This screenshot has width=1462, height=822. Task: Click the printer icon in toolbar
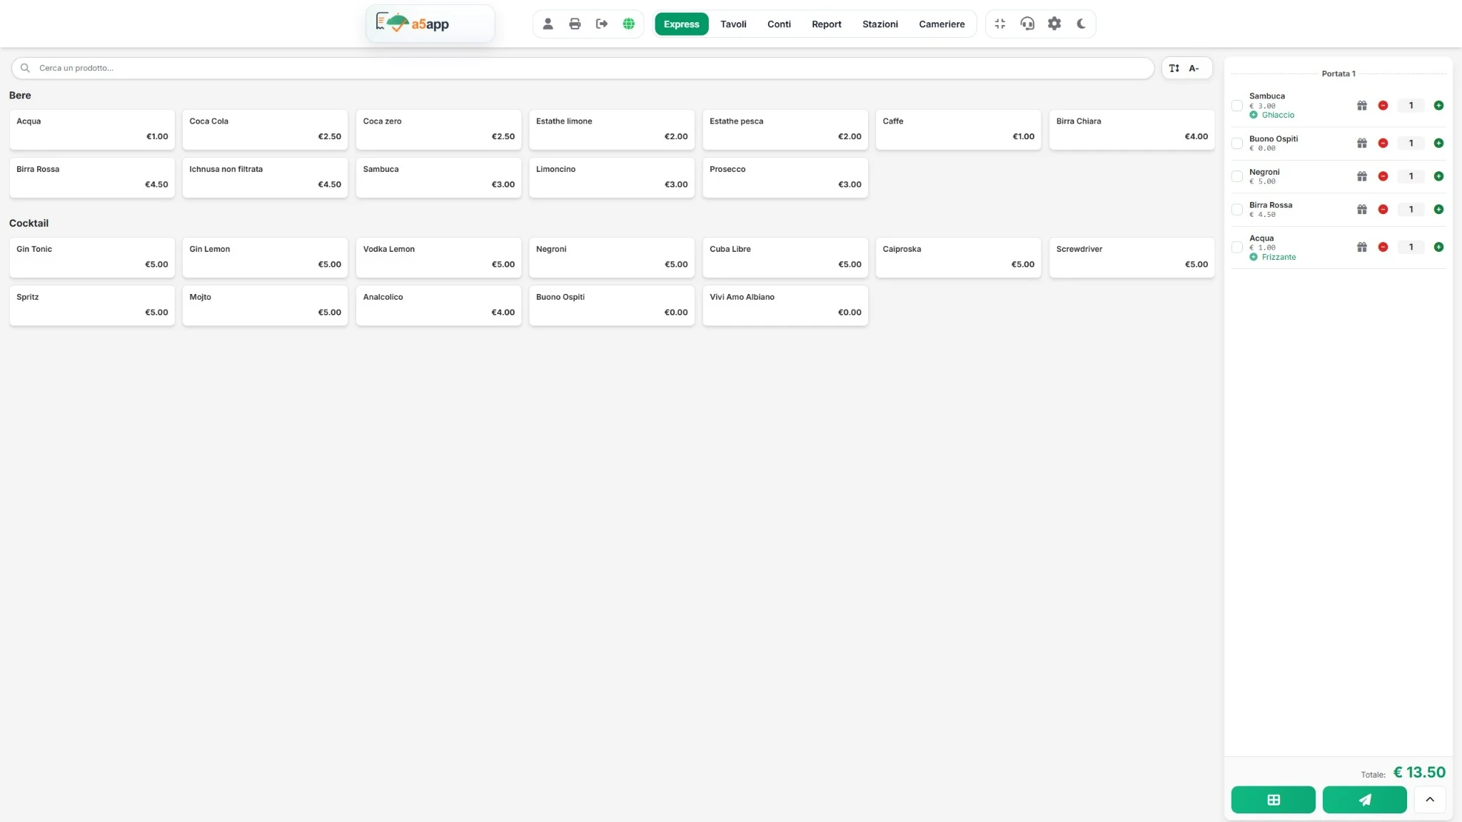(575, 24)
